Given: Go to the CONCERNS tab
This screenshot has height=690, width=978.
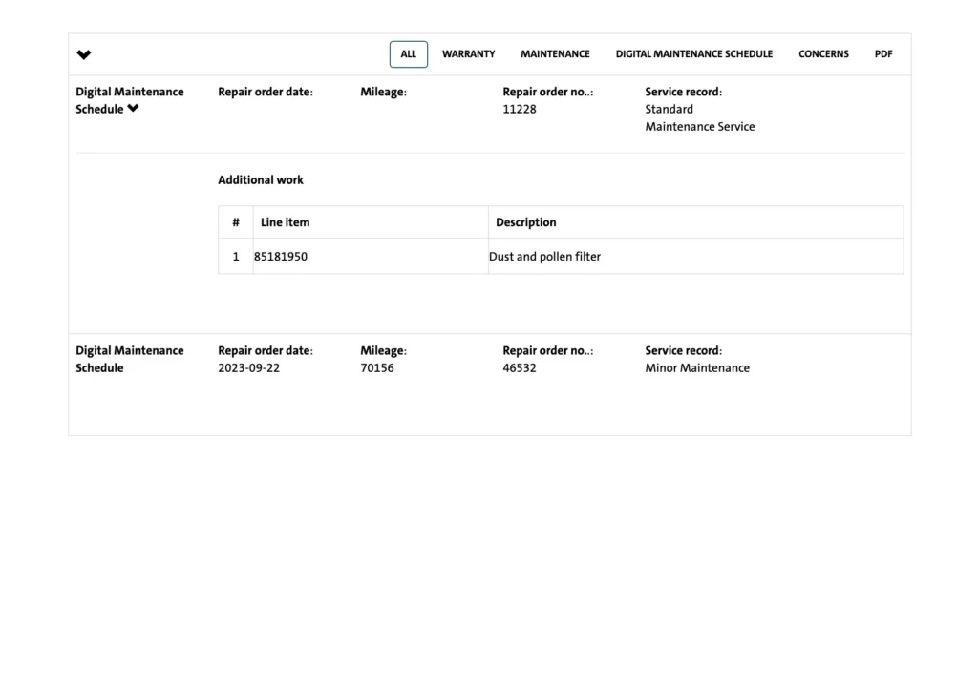Looking at the screenshot, I should (823, 54).
